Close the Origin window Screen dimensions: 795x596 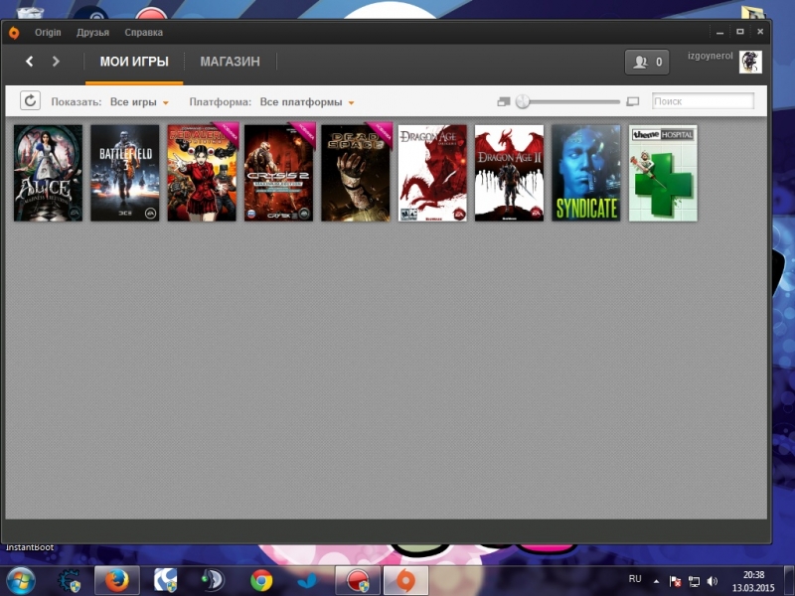760,32
